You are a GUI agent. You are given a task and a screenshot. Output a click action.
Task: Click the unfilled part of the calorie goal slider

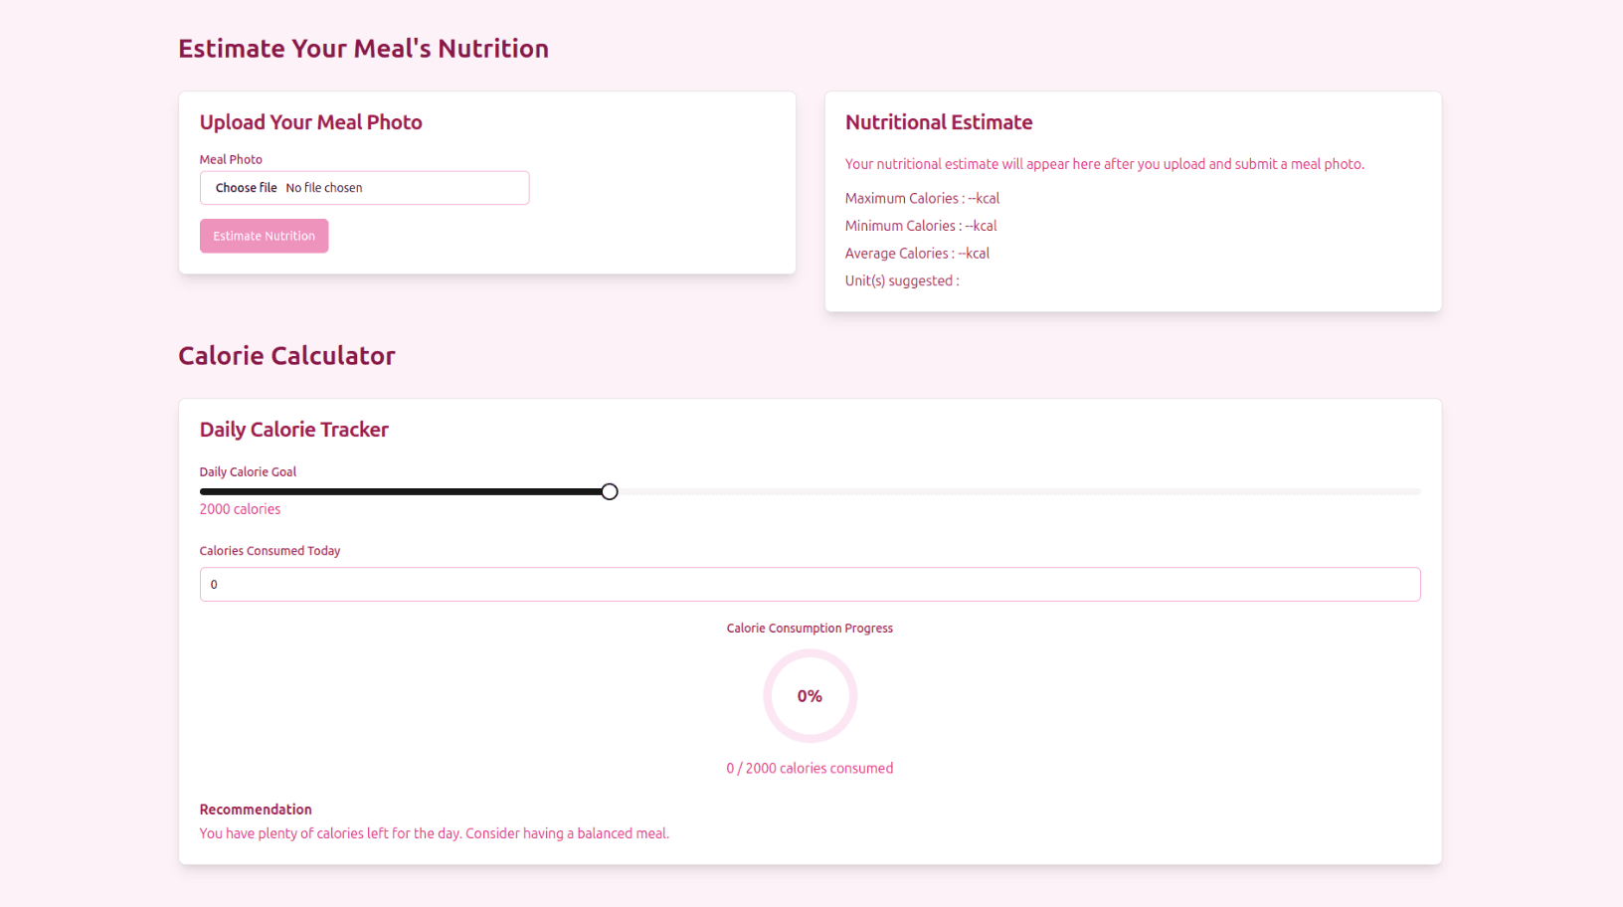[x=1014, y=492]
